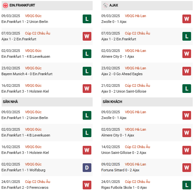Click L badge for Ajax 0 - 2 Union Saint-Gilloise

187,88
